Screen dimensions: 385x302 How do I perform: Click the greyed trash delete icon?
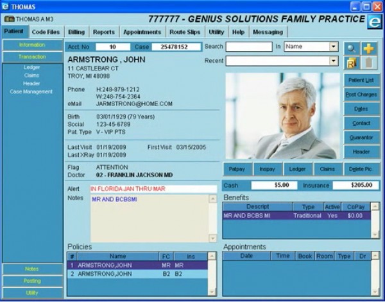[x=369, y=63]
